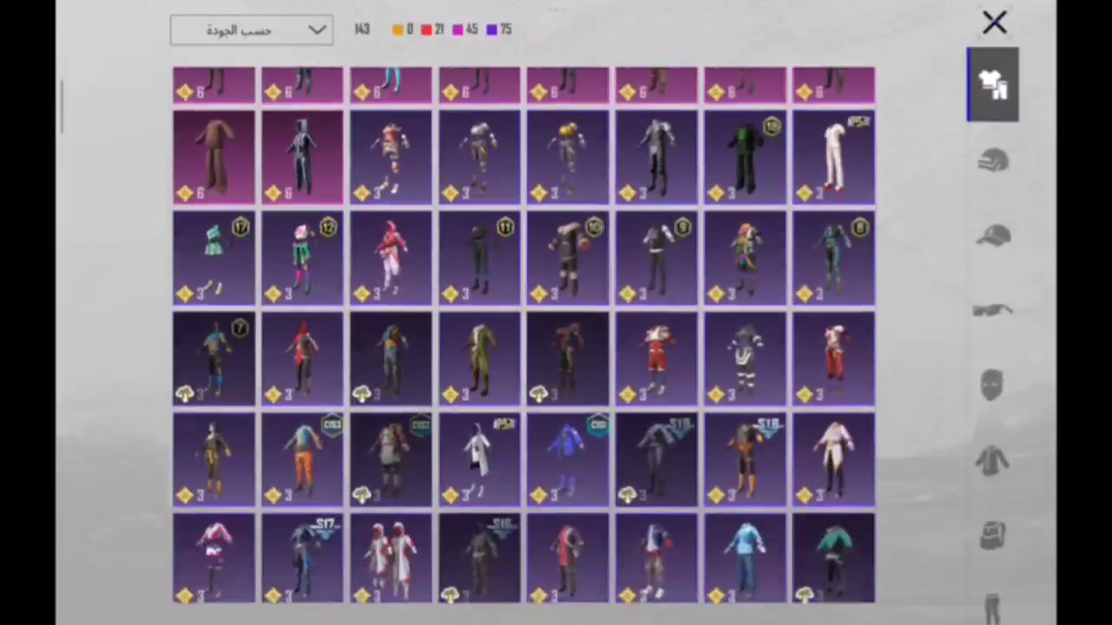Select the pink-green outfit with badge 12

(302, 258)
